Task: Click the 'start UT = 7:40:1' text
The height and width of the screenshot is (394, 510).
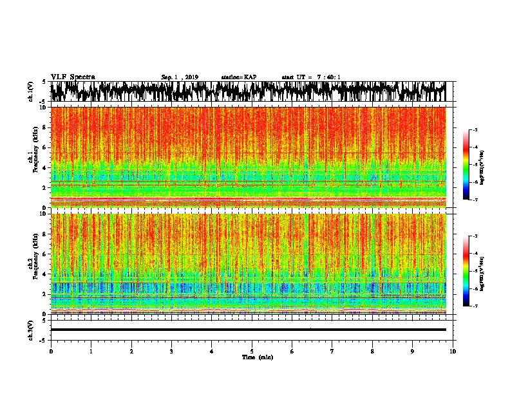Action: (311, 77)
